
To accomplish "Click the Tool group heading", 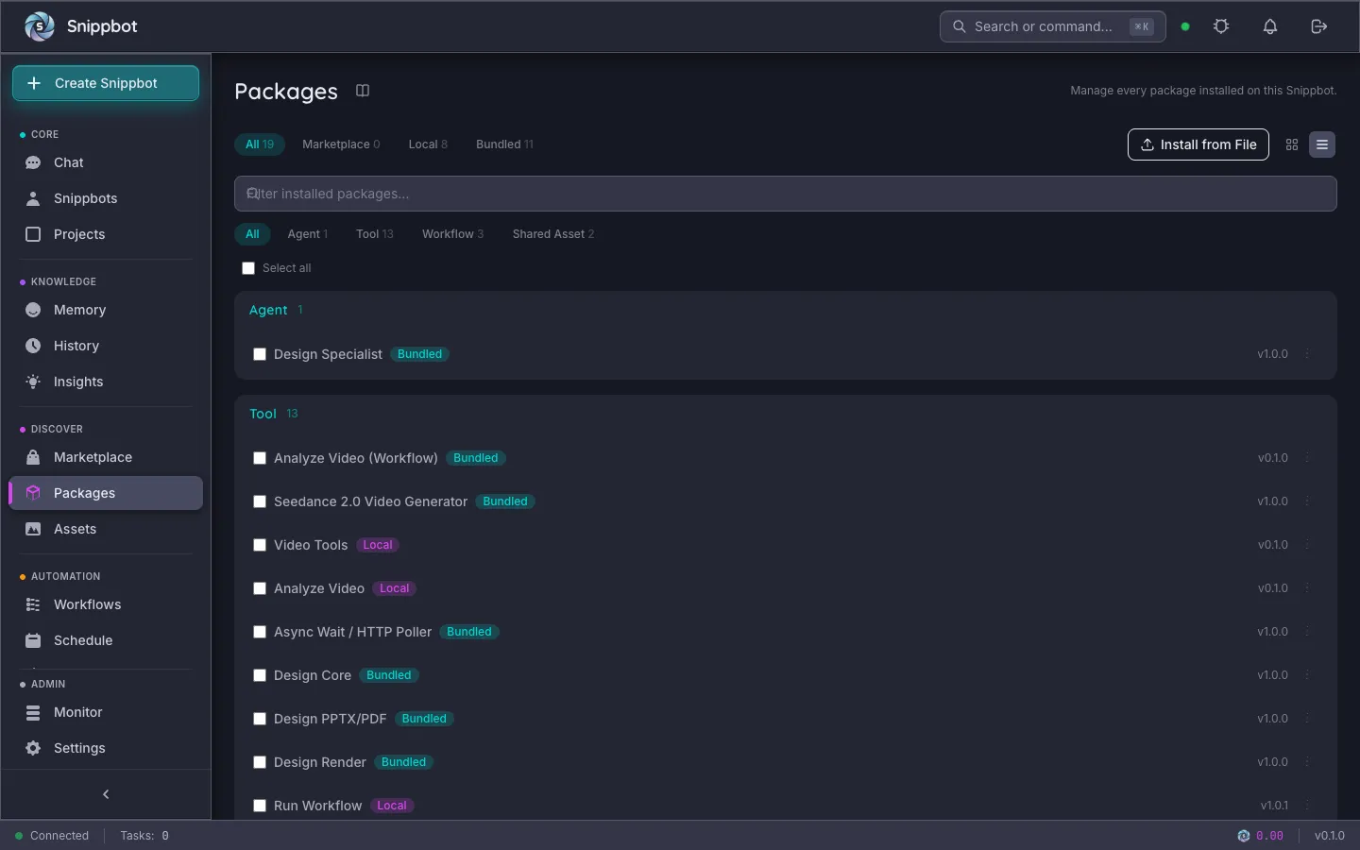I will pyautogui.click(x=263, y=414).
